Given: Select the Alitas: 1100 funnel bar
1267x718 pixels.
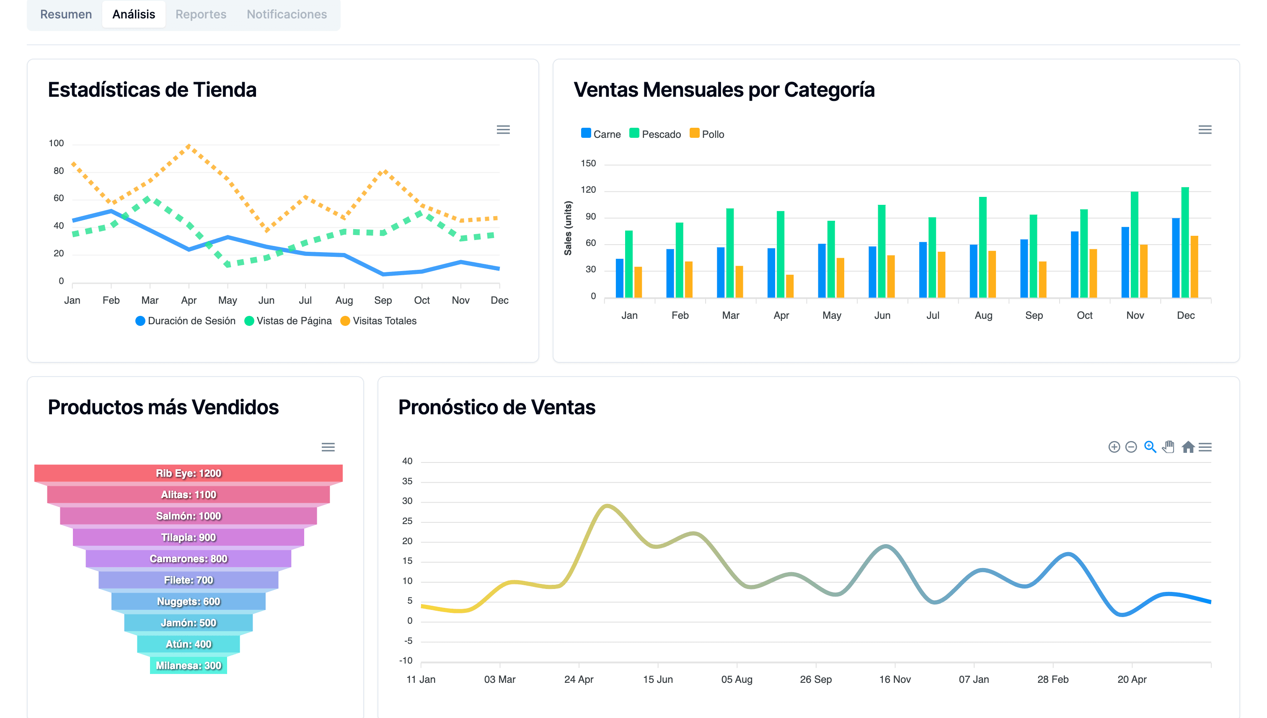Looking at the screenshot, I should pyautogui.click(x=189, y=495).
